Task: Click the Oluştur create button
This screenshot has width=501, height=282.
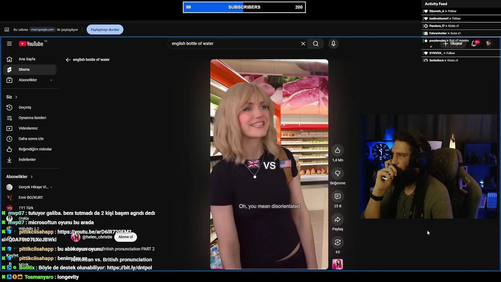Action: tap(453, 43)
